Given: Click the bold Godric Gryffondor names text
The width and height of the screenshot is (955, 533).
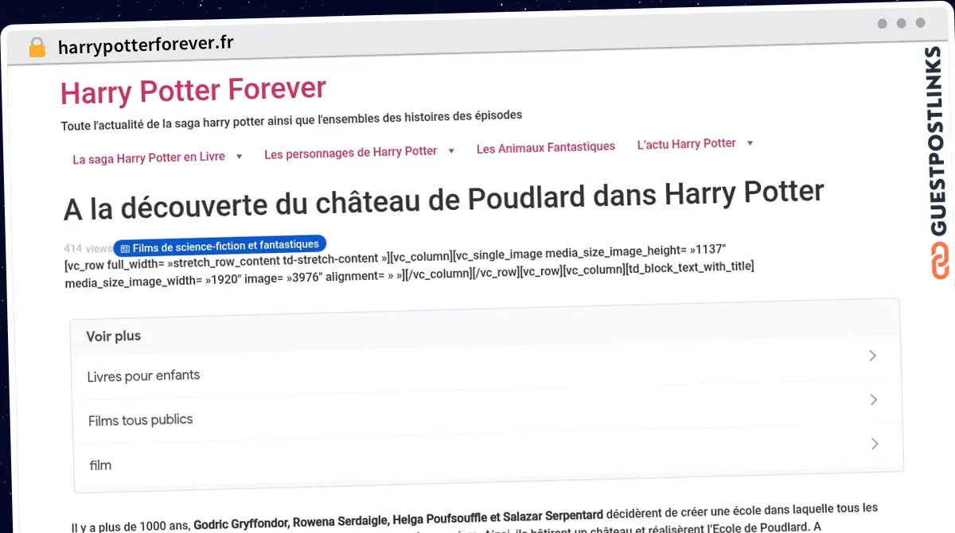Looking at the screenshot, I should [x=399, y=519].
